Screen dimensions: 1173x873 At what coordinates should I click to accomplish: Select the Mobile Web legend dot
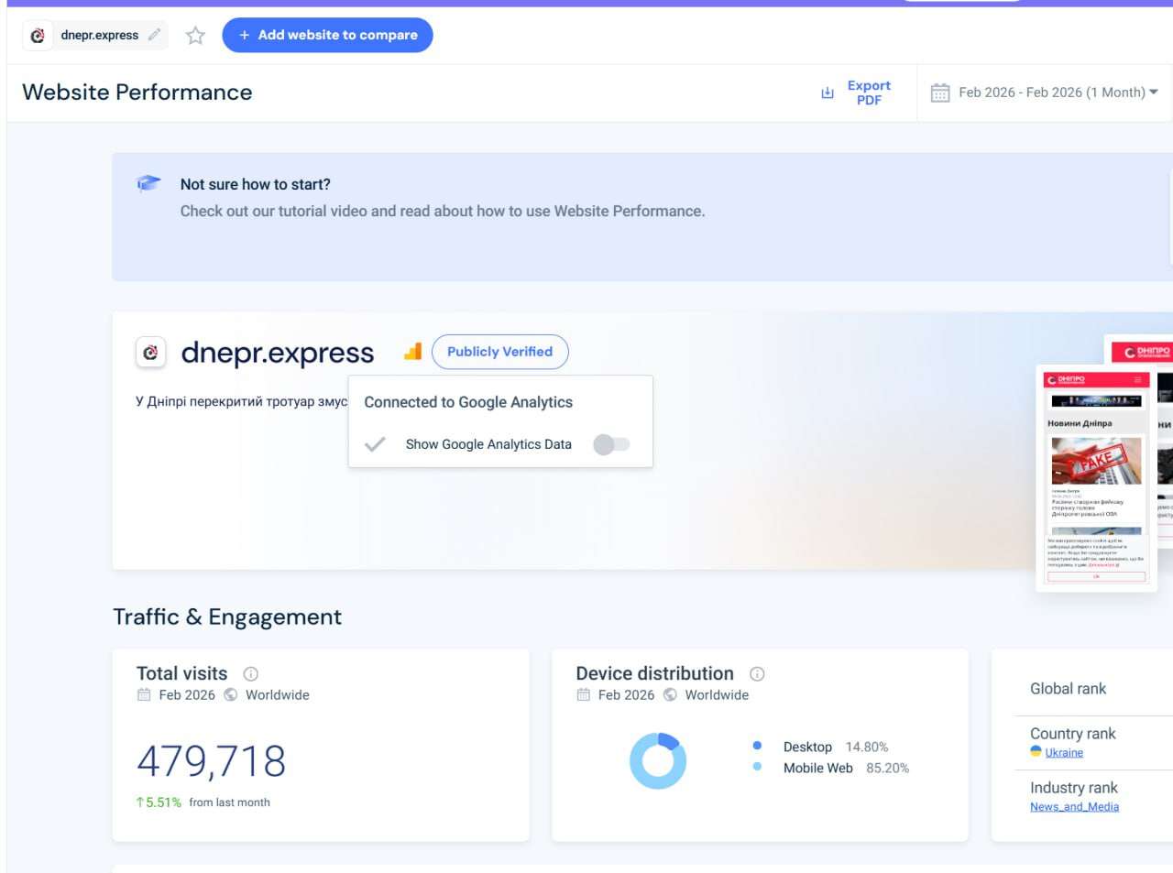click(757, 767)
